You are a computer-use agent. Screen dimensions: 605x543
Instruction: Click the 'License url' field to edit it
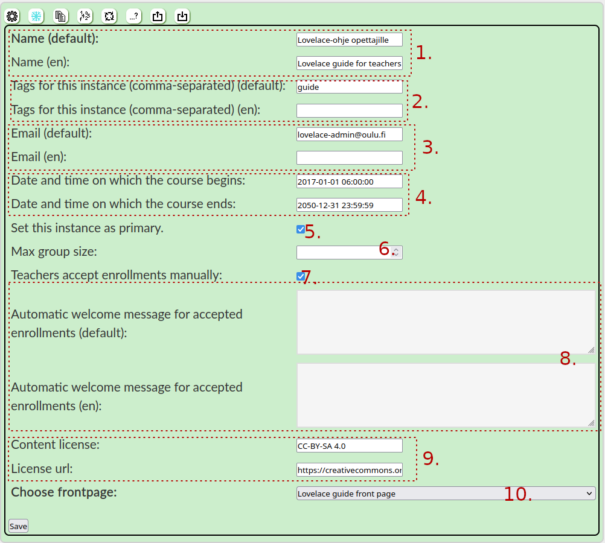coord(349,469)
